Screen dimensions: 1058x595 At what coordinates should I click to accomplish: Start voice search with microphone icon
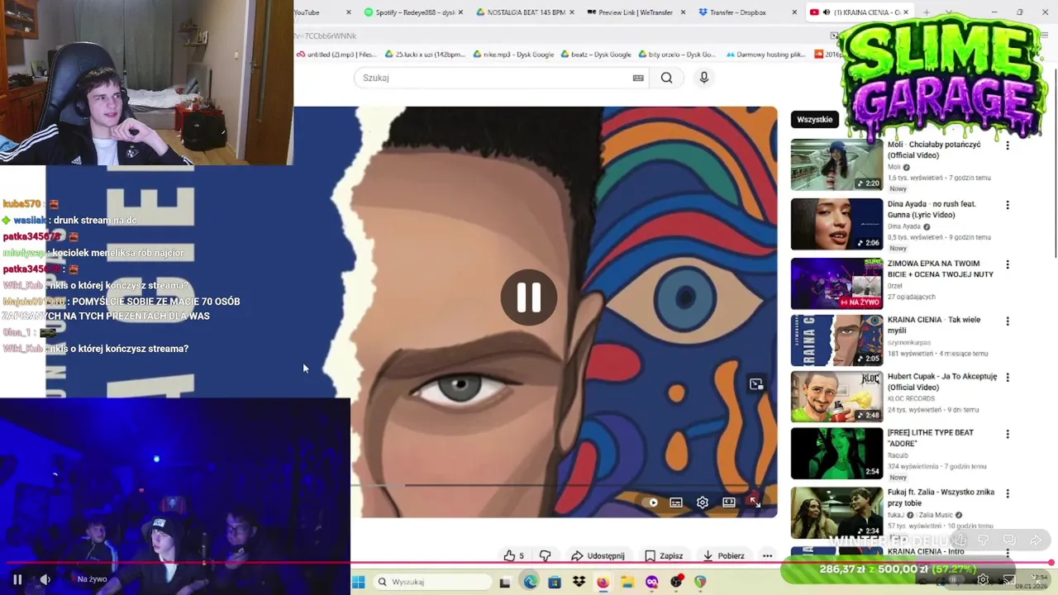click(x=703, y=78)
